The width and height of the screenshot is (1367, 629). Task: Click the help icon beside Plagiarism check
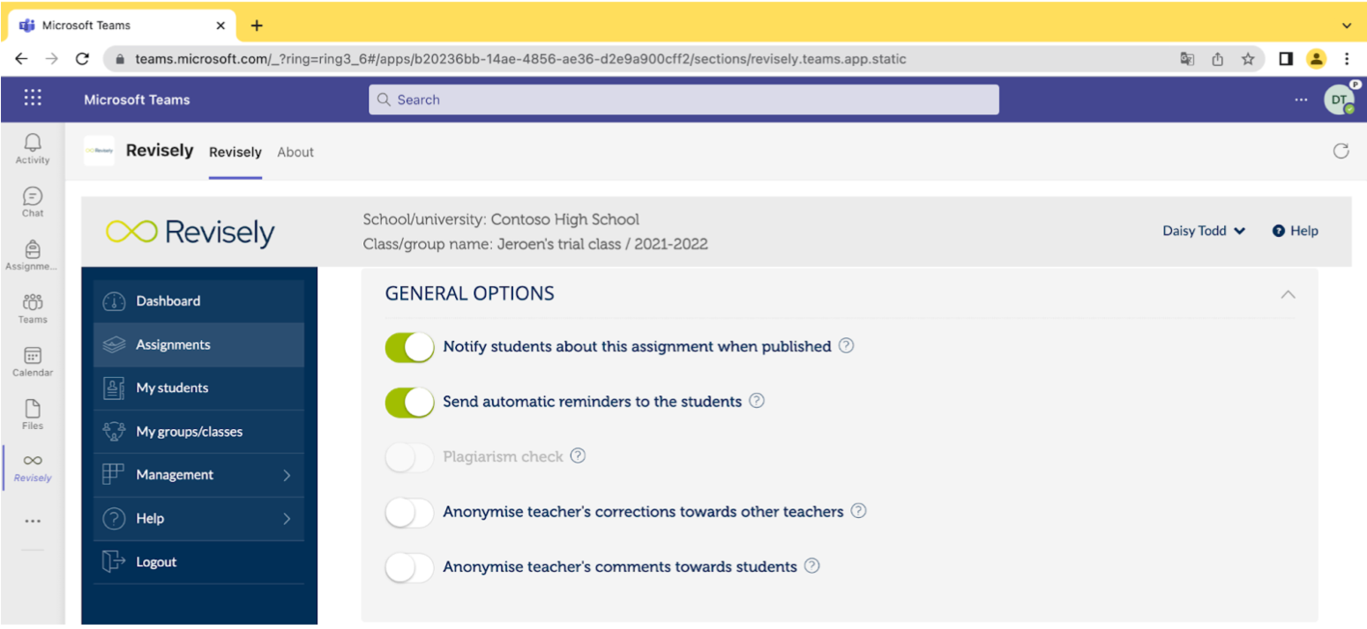(578, 455)
